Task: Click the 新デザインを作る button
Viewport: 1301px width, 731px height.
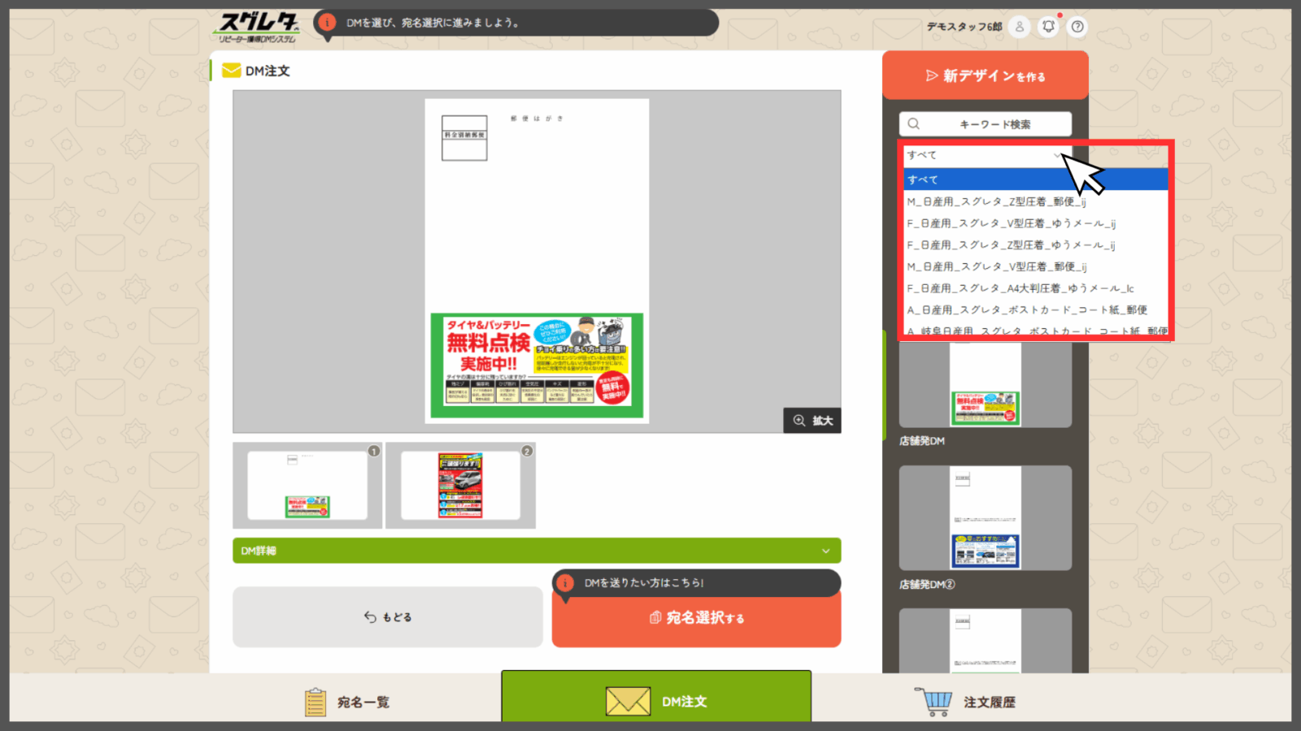Action: (x=986, y=76)
